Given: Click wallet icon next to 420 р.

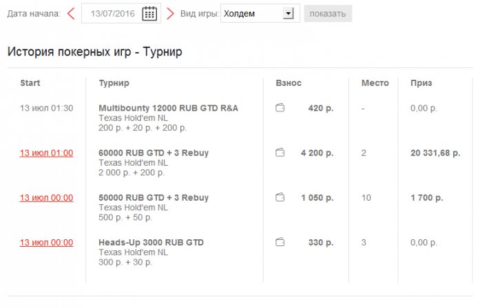Looking at the screenshot, I should coord(280,108).
